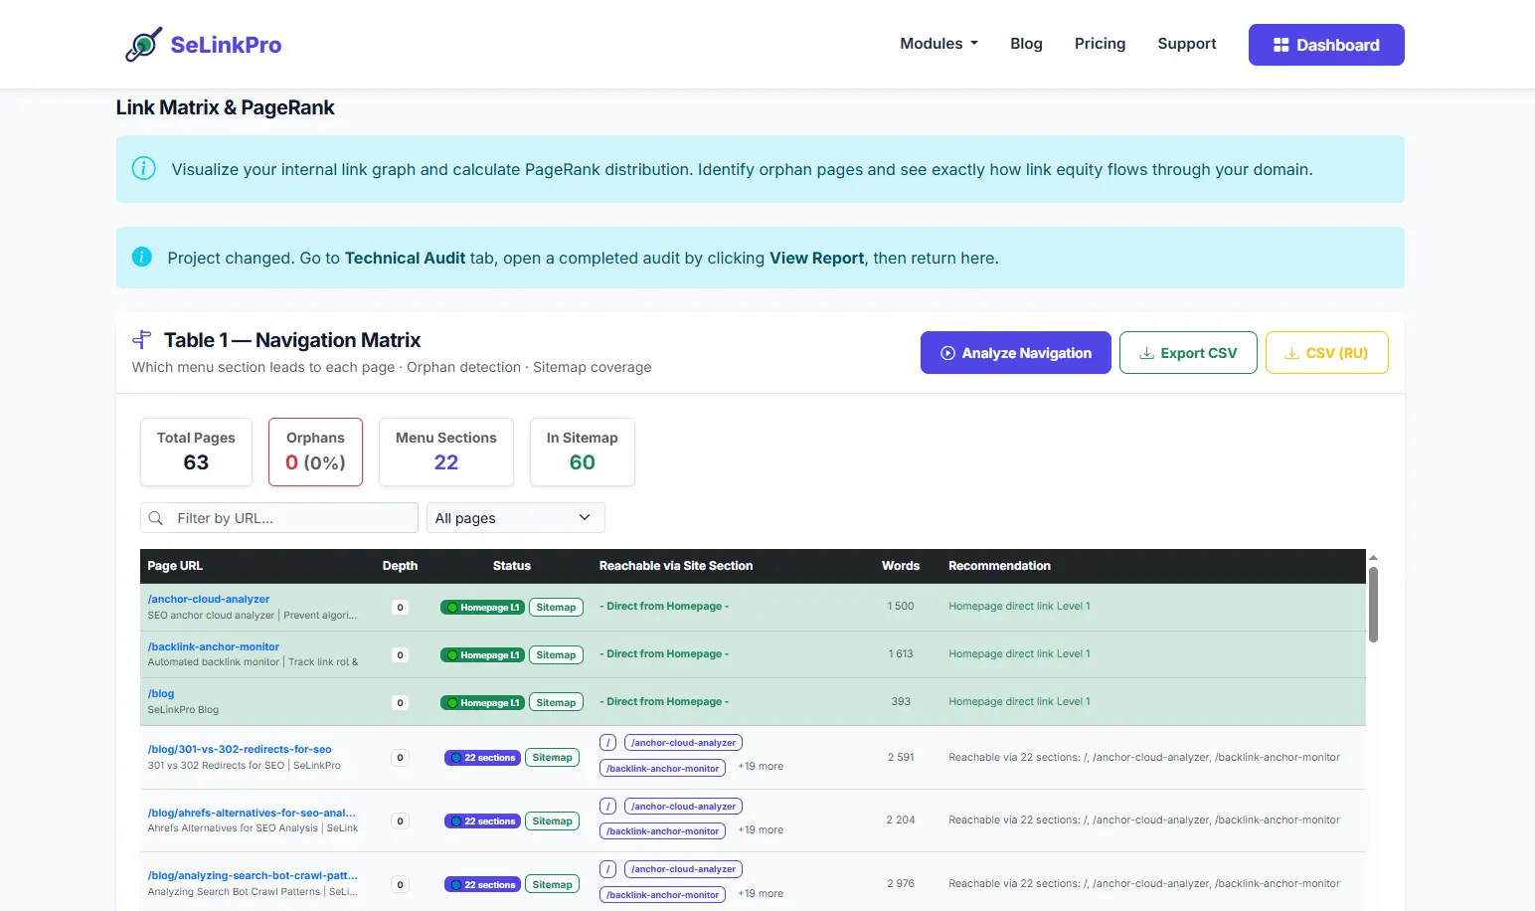
Task: Open the Support menu item
Action: [x=1186, y=44]
